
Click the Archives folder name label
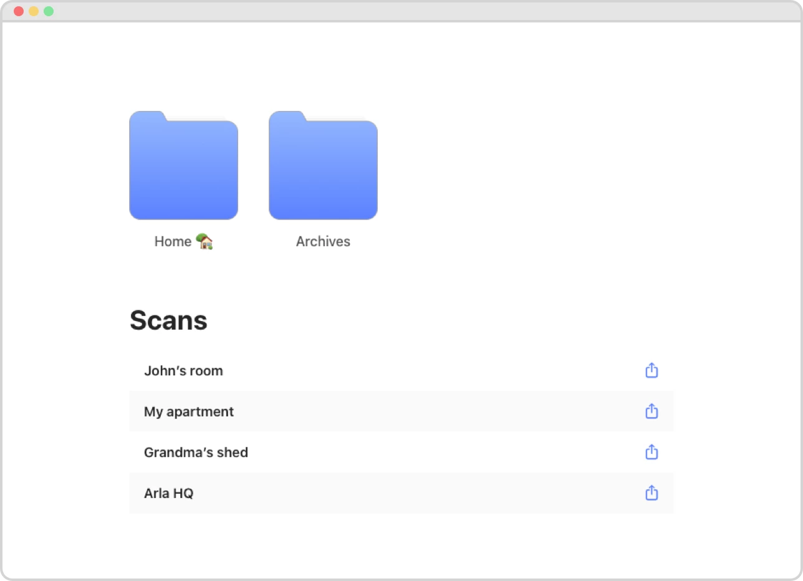323,242
